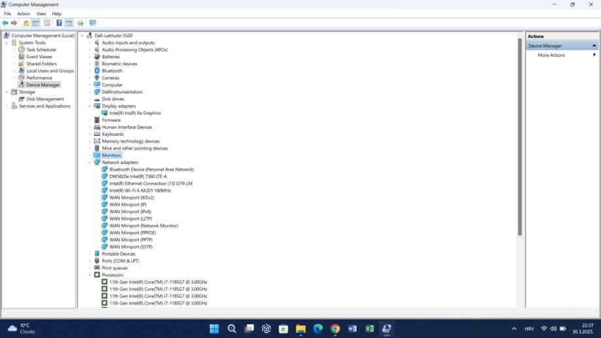Image resolution: width=601 pixels, height=338 pixels.
Task: Select Memory technology devices
Action: [131, 141]
